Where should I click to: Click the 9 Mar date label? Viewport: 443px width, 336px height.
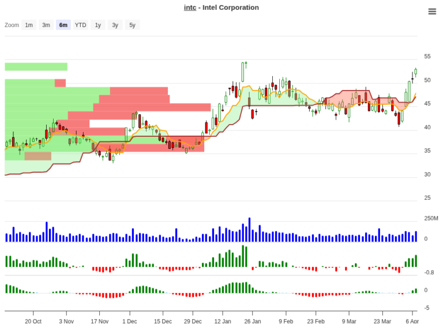click(x=349, y=322)
